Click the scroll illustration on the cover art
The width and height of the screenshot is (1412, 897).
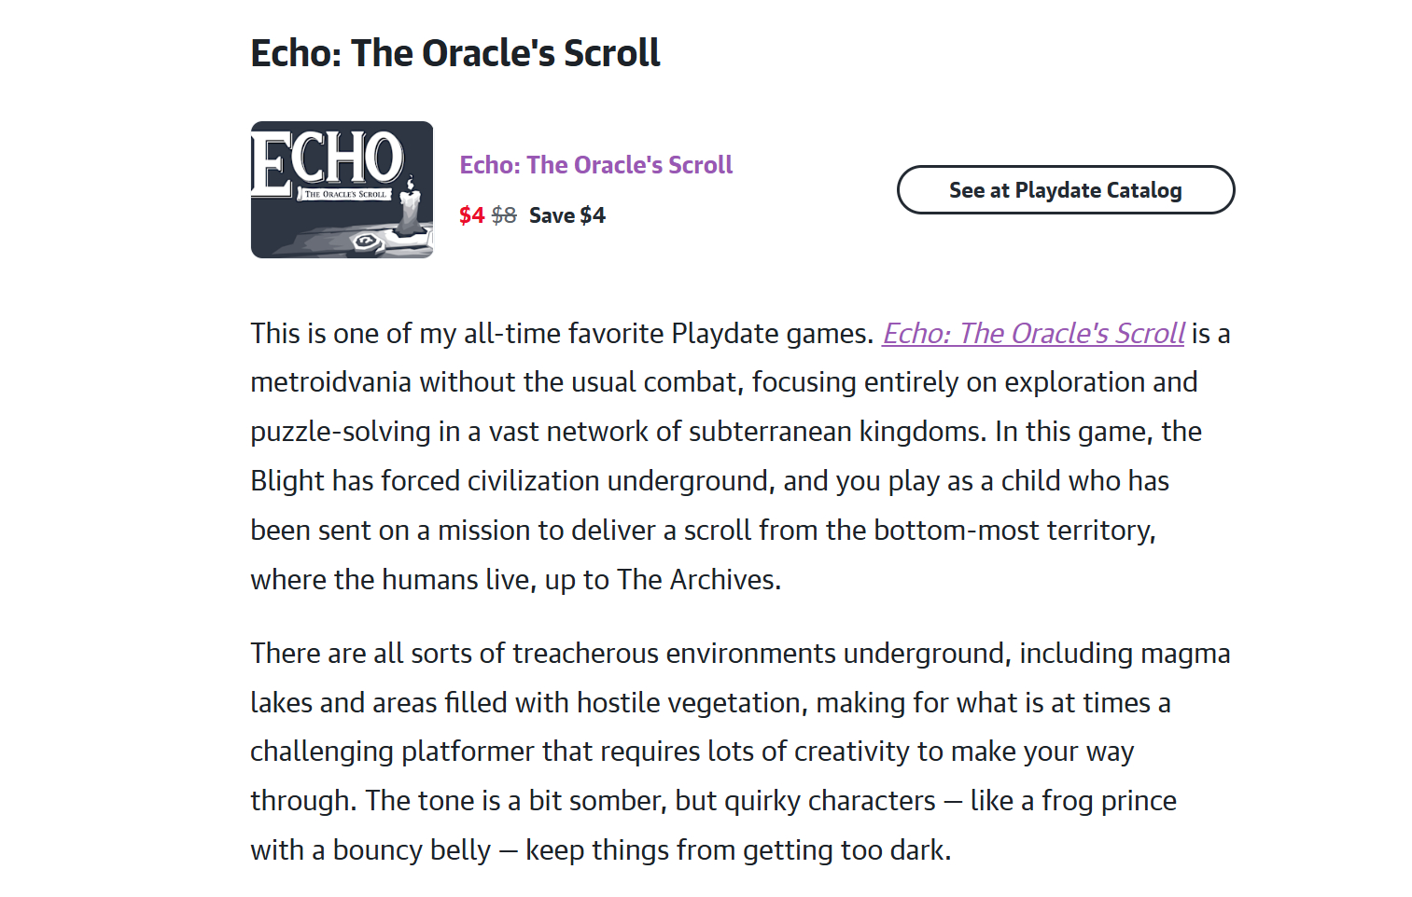coord(366,241)
